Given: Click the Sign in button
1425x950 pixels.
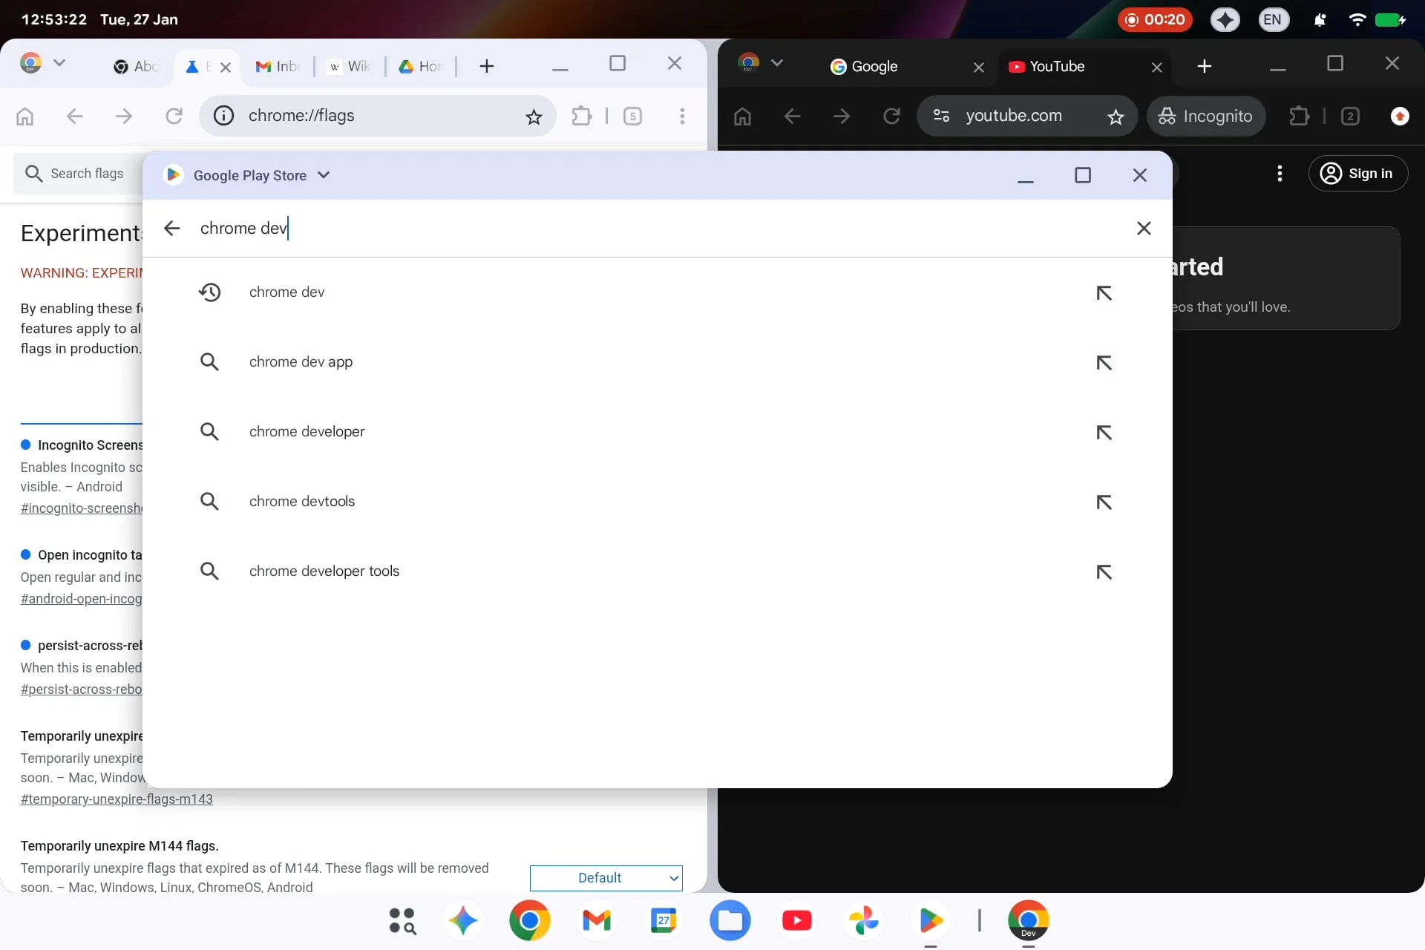Looking at the screenshot, I should [x=1359, y=173].
